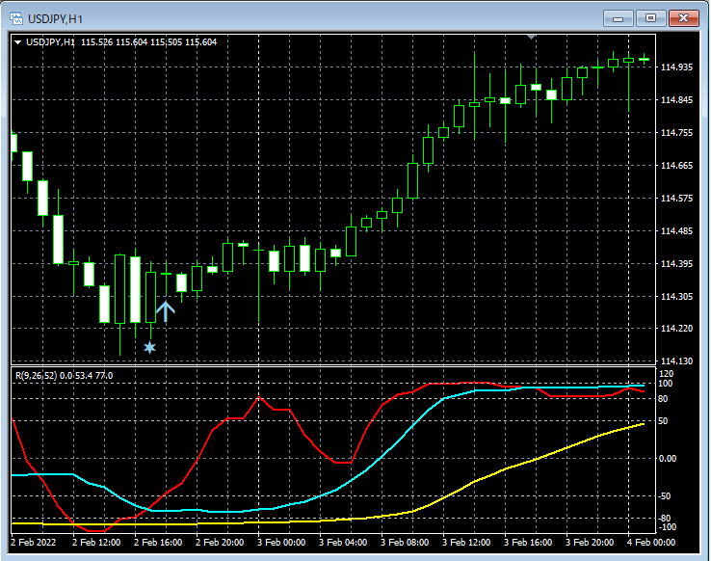Click the USDJPY,H1 window title bar text

click(55, 17)
